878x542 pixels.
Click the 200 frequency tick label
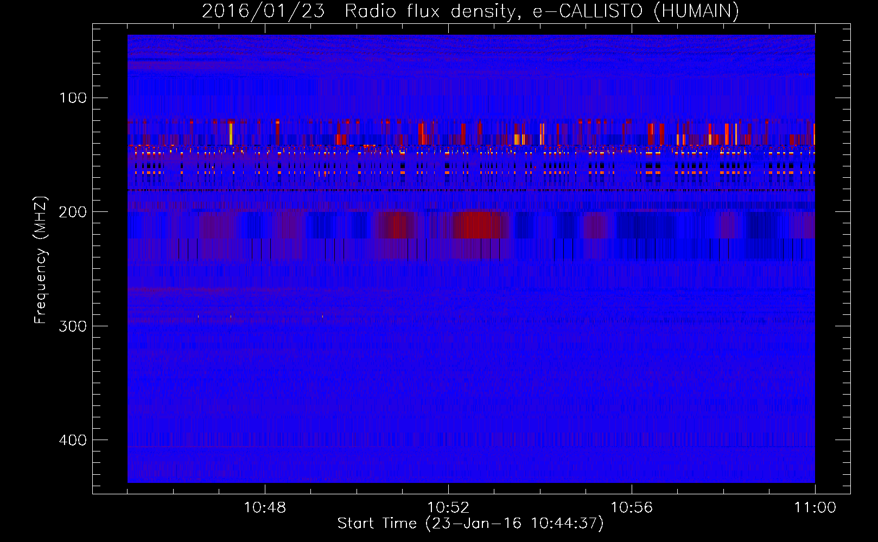coord(73,212)
